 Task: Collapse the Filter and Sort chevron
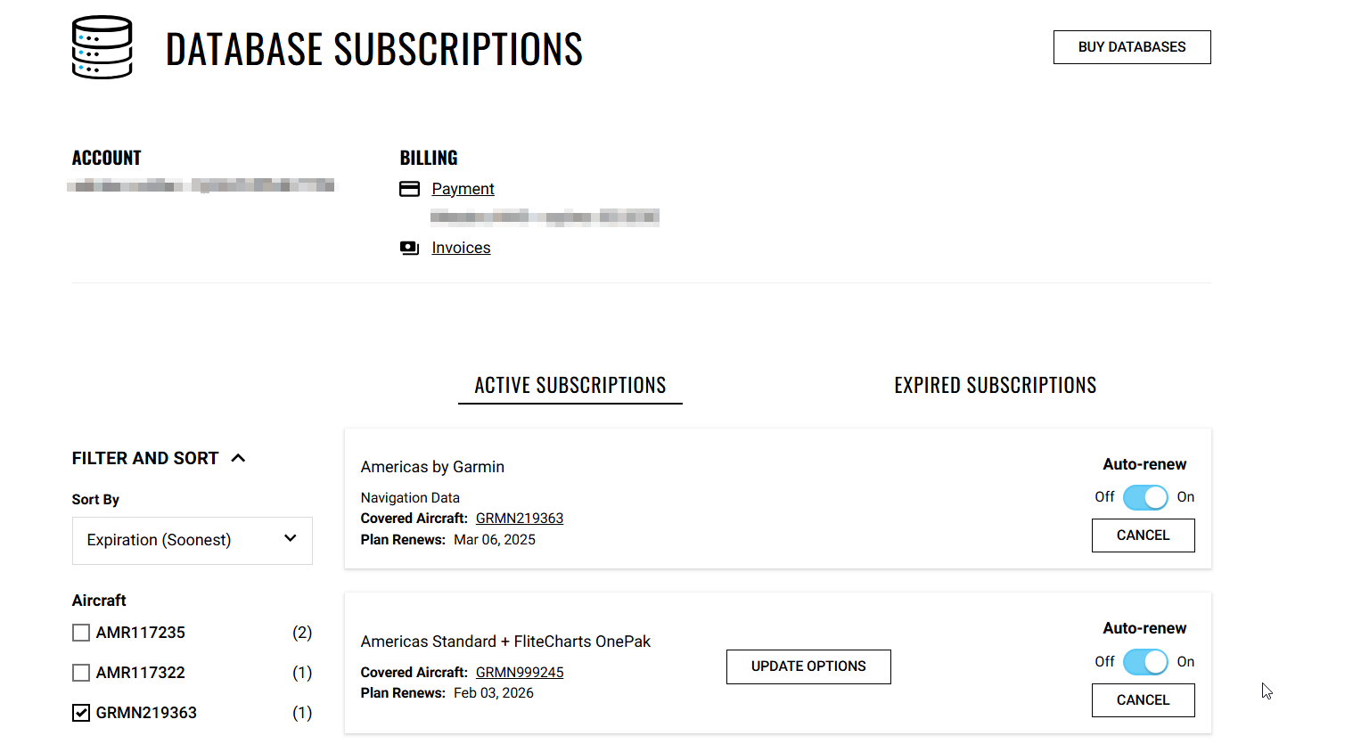click(x=238, y=458)
